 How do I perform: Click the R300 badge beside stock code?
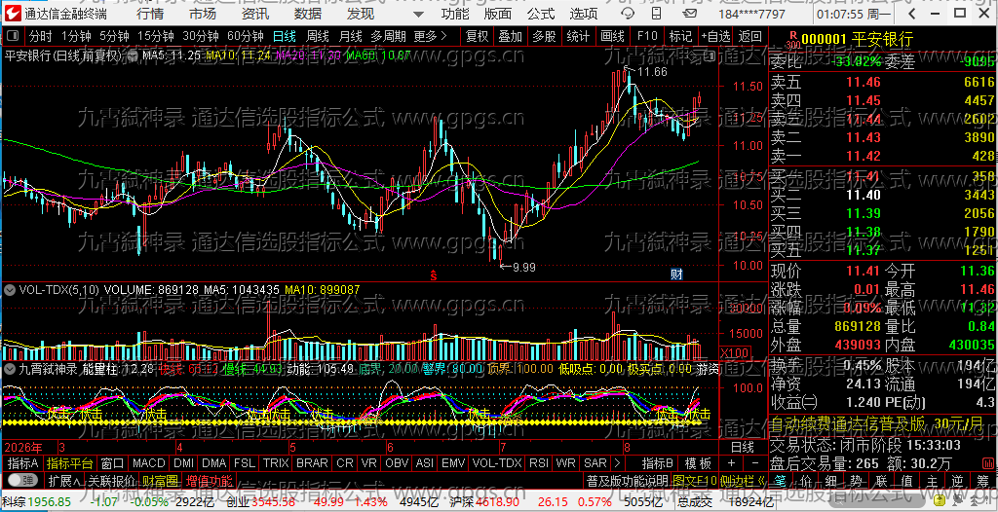792,40
